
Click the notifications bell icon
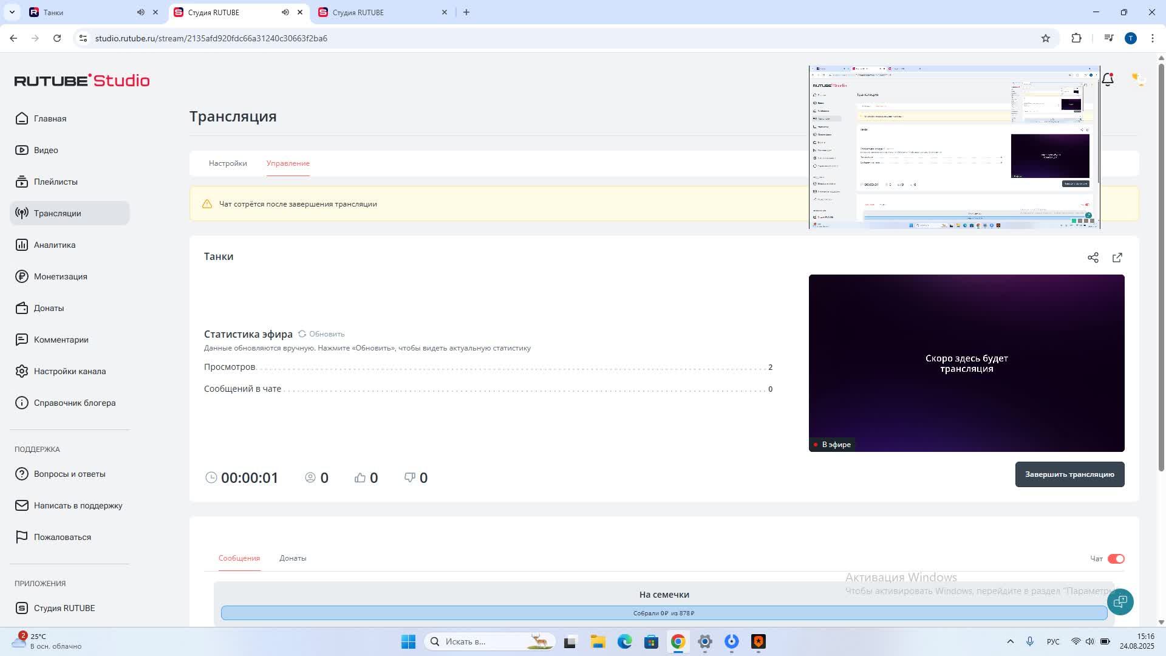1108,80
